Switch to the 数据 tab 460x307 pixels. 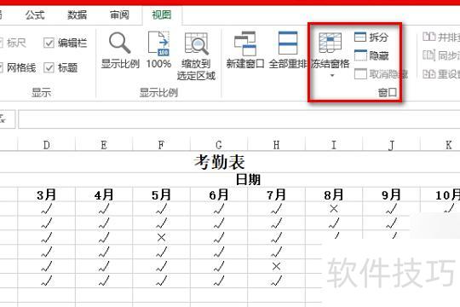[77, 15]
